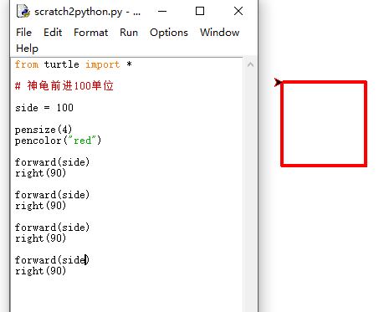Minimize the scratch2python.py window
The width and height of the screenshot is (384, 312).
pyautogui.click(x=162, y=12)
